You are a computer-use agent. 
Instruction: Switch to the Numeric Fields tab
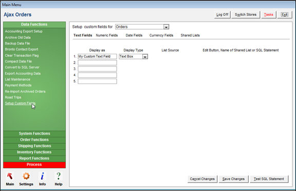click(x=107, y=35)
